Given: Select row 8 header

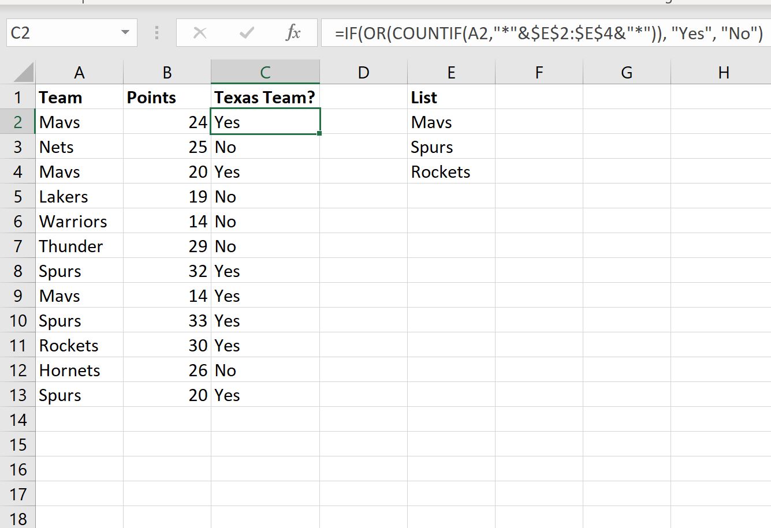Looking at the screenshot, I should click(18, 271).
